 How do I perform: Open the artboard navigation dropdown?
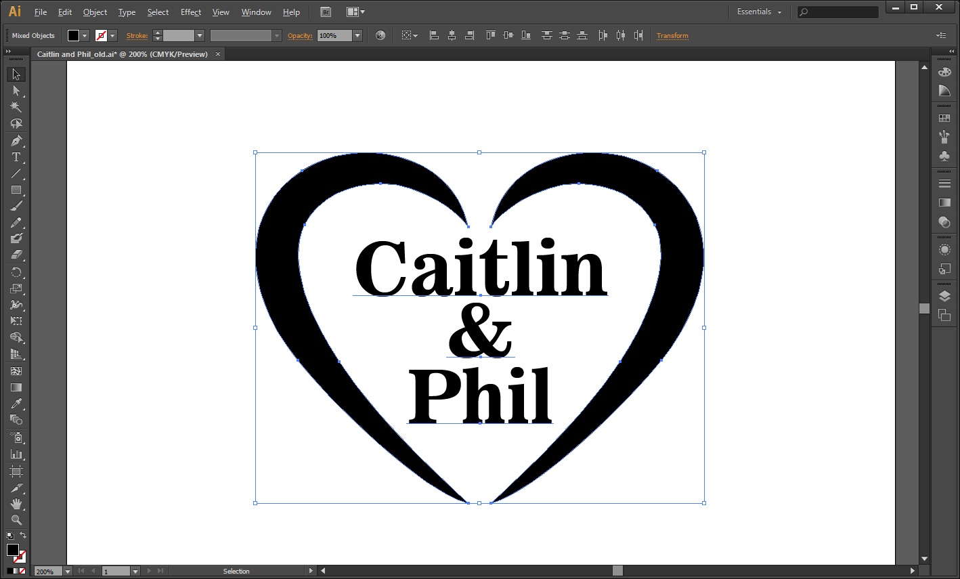pos(135,572)
